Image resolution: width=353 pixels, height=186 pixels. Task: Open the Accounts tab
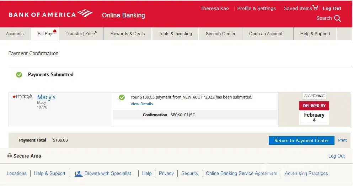(x=15, y=34)
